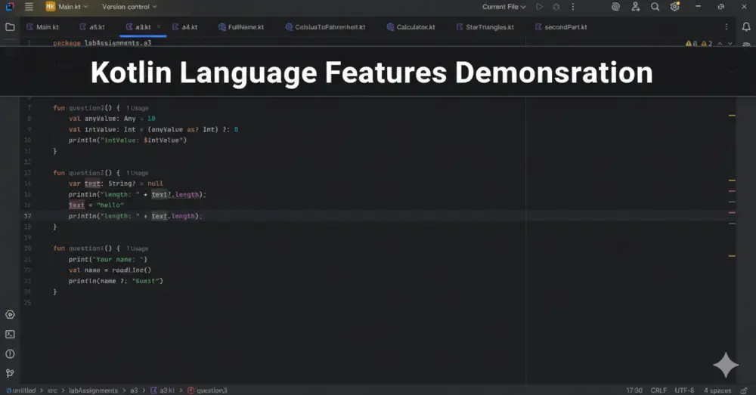The width and height of the screenshot is (756, 395).
Task: Click the yellow stripe mark beside line 8
Action: click(732, 115)
